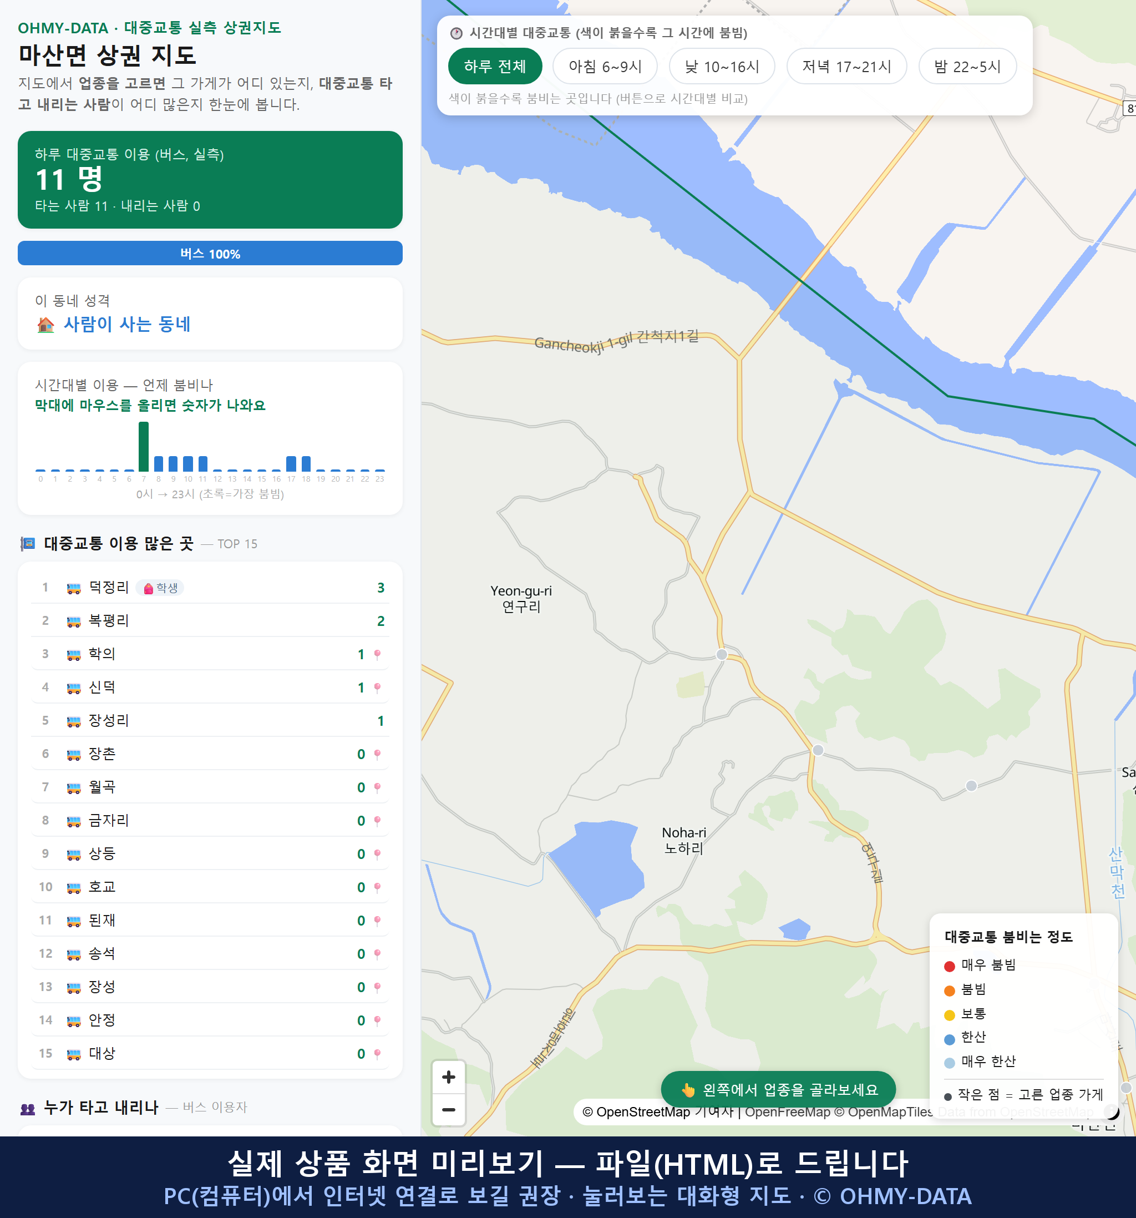1136x1218 pixels.
Task: Click the Yeon-gu-ri 연구리 map label
Action: (521, 599)
